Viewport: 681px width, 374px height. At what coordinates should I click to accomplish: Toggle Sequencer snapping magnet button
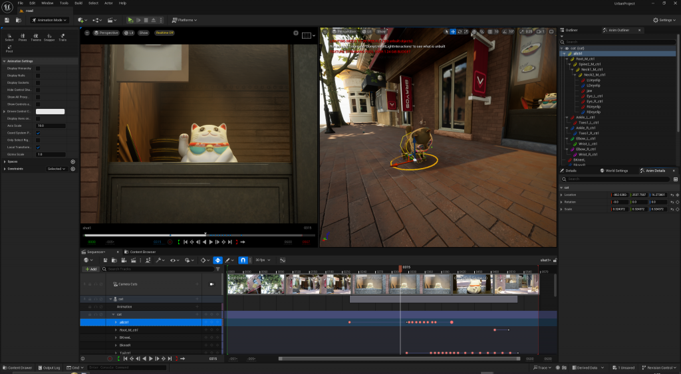pos(243,260)
